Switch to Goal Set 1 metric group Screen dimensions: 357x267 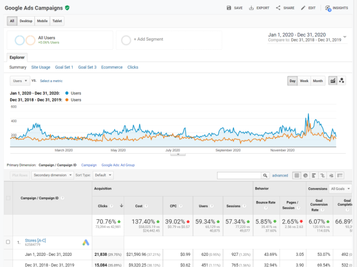(x=64, y=67)
